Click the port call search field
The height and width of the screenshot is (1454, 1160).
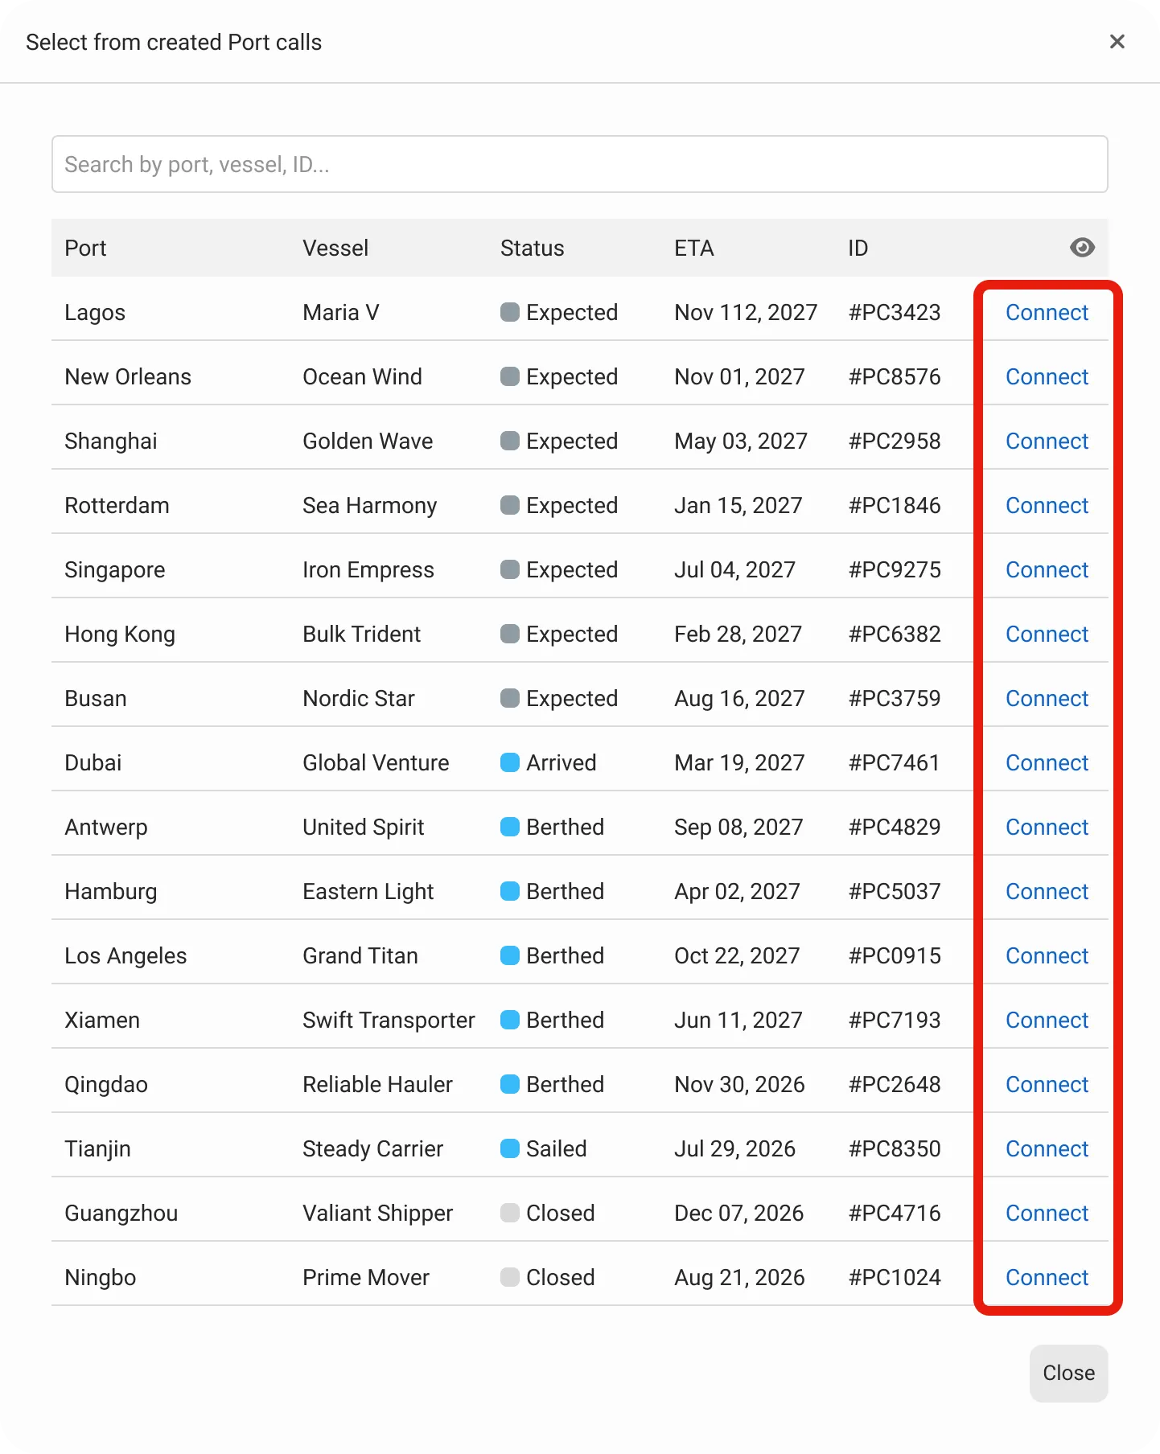click(x=579, y=164)
